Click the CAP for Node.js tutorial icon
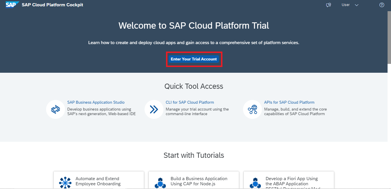Screen dimensions: 391x189 [160, 182]
